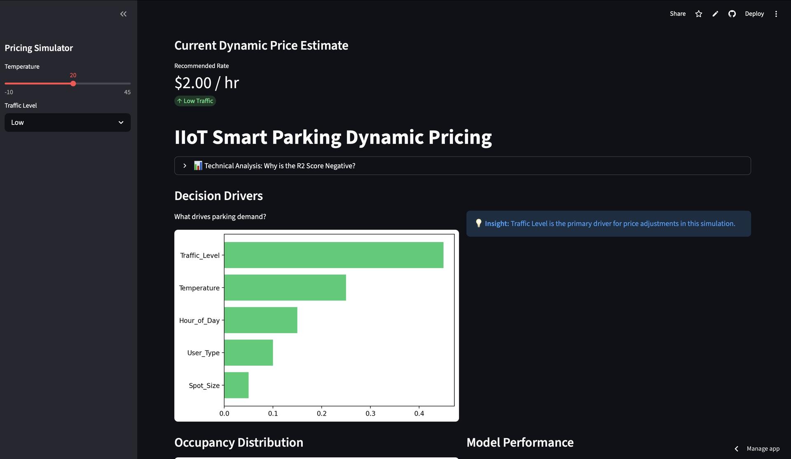Screen dimensions: 791x459
Task: Click the Share button
Action: coord(678,14)
